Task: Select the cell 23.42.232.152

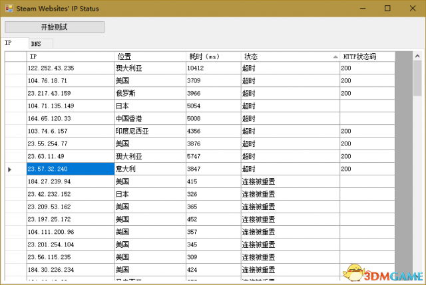Action: (71, 194)
